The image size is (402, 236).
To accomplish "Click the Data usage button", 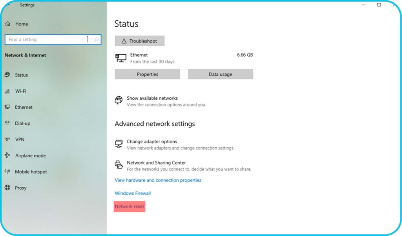I will (221, 74).
